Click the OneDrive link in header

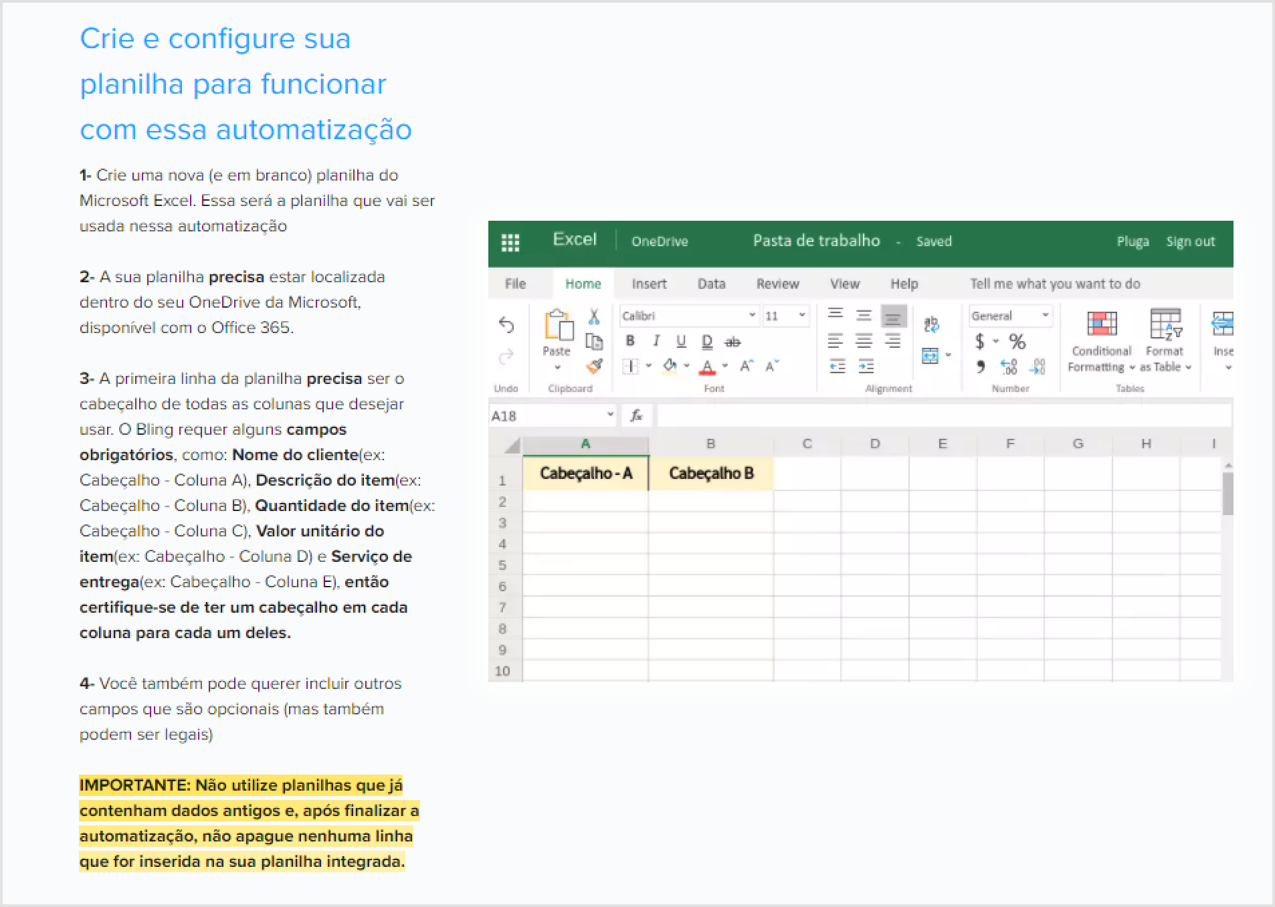tap(660, 241)
